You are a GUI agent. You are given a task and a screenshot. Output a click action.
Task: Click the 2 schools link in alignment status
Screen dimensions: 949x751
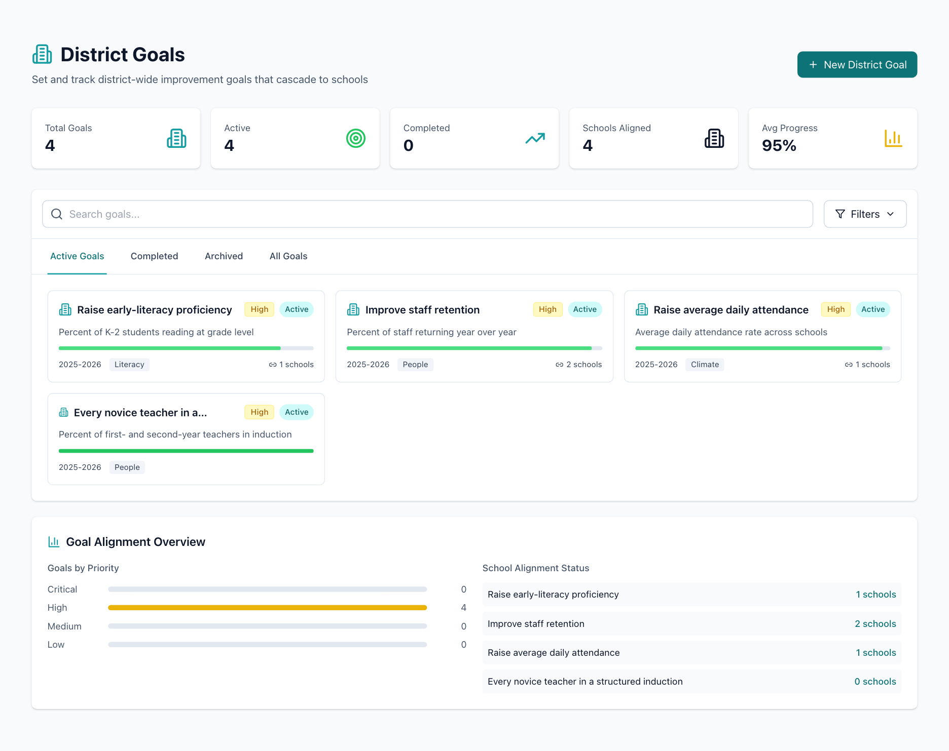tap(875, 624)
